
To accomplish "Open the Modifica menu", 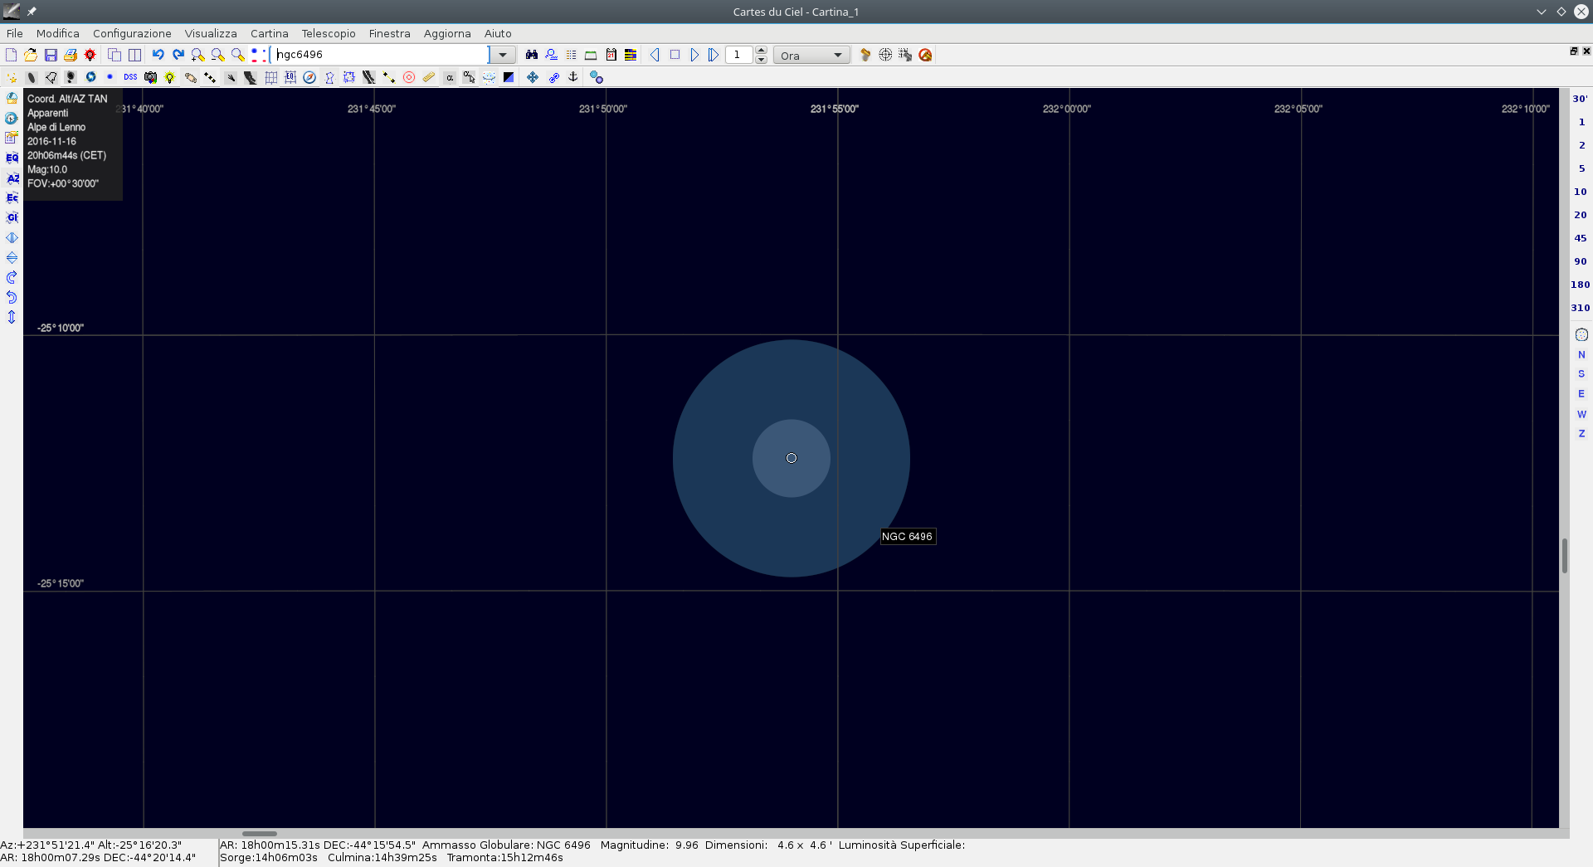I will pyautogui.click(x=57, y=33).
